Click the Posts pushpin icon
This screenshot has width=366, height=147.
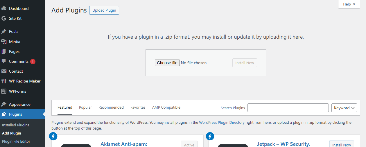[x=4, y=31]
